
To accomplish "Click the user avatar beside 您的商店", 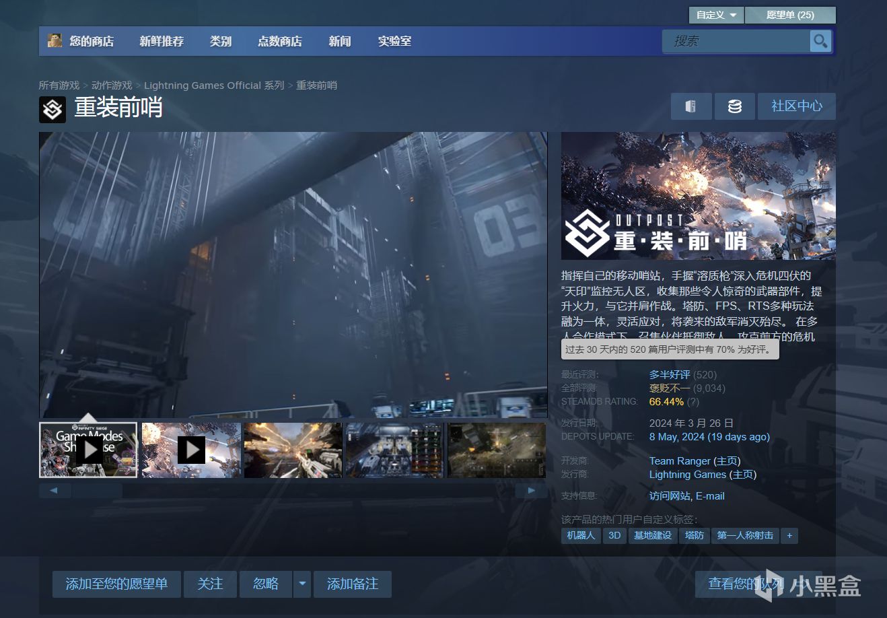I will click(x=55, y=40).
